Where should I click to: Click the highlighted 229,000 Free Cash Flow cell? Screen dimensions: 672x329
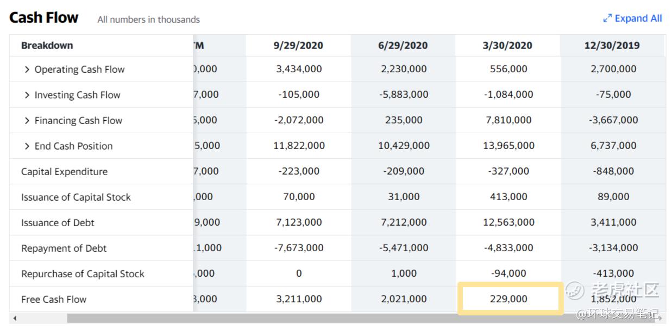coord(508,299)
